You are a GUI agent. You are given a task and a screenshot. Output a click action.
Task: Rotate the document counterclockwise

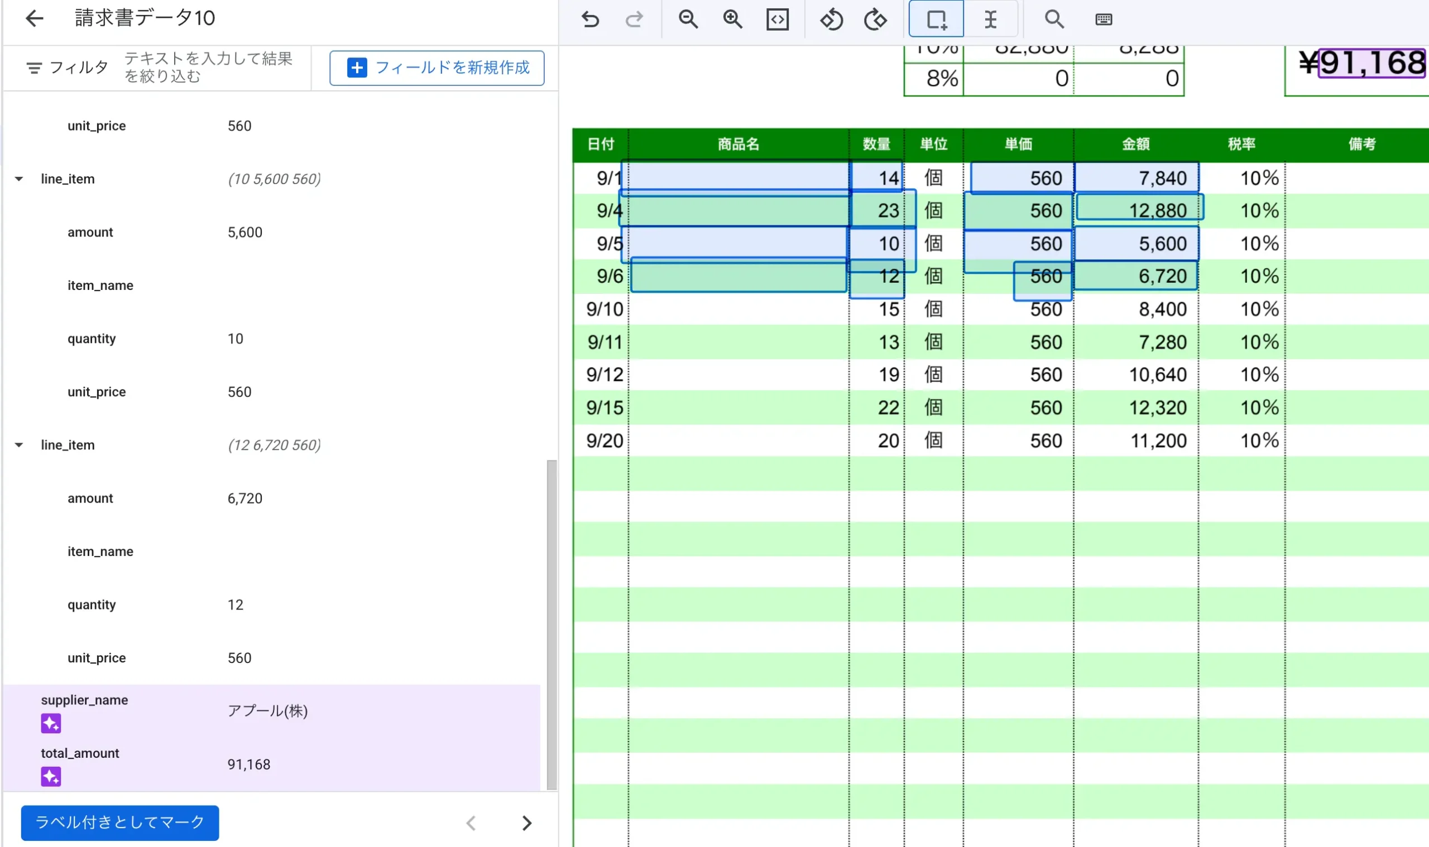[831, 20]
